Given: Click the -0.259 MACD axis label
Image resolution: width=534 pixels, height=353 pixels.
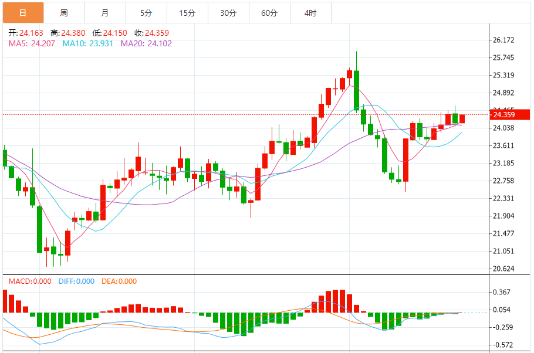Looking at the screenshot, I should 503,327.
